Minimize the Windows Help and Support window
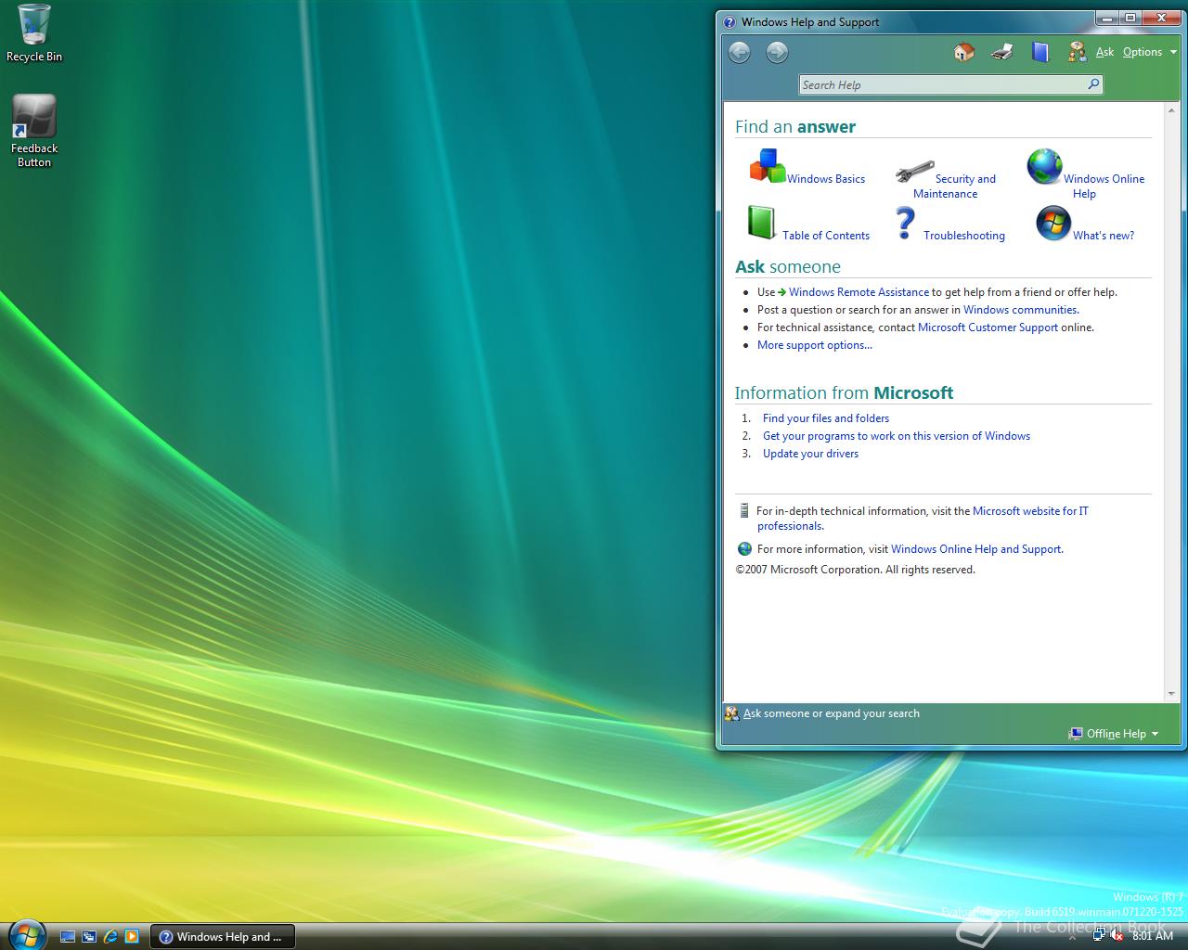This screenshot has width=1188, height=950. [x=1108, y=18]
